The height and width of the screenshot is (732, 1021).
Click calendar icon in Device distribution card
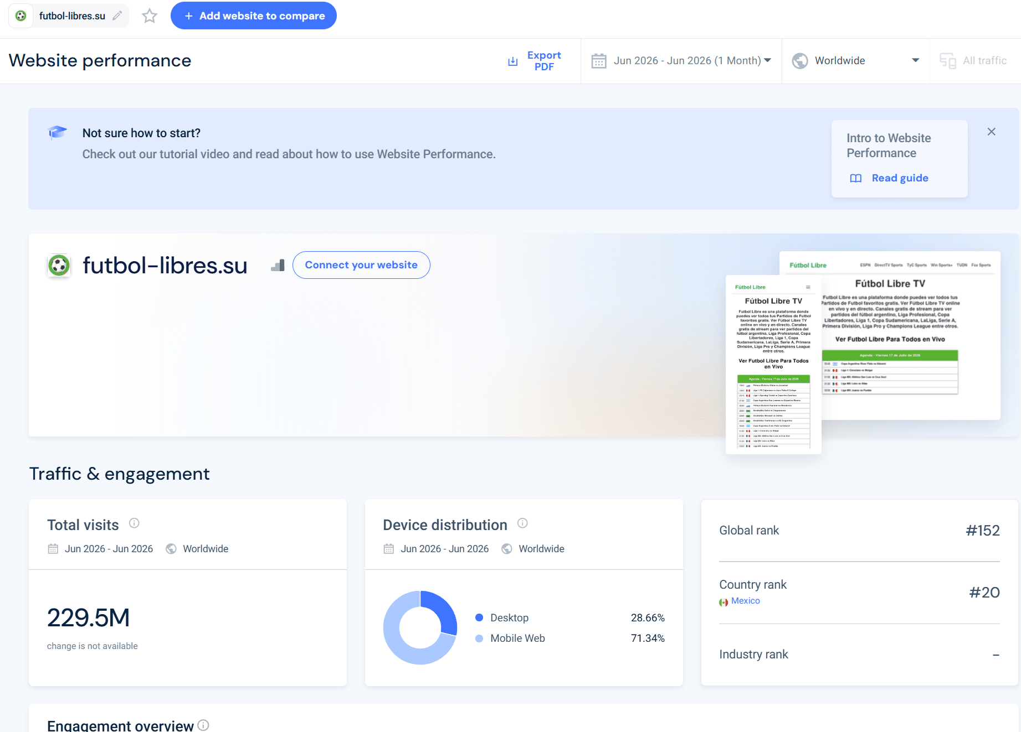(389, 549)
